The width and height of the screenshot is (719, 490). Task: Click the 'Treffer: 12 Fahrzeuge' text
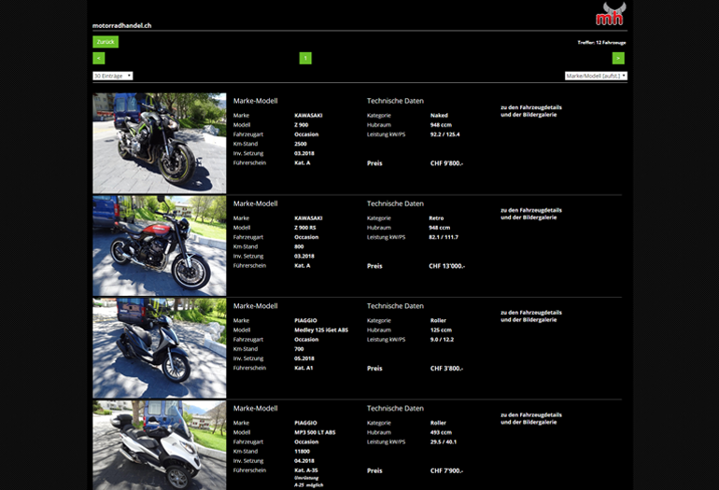pyautogui.click(x=601, y=43)
